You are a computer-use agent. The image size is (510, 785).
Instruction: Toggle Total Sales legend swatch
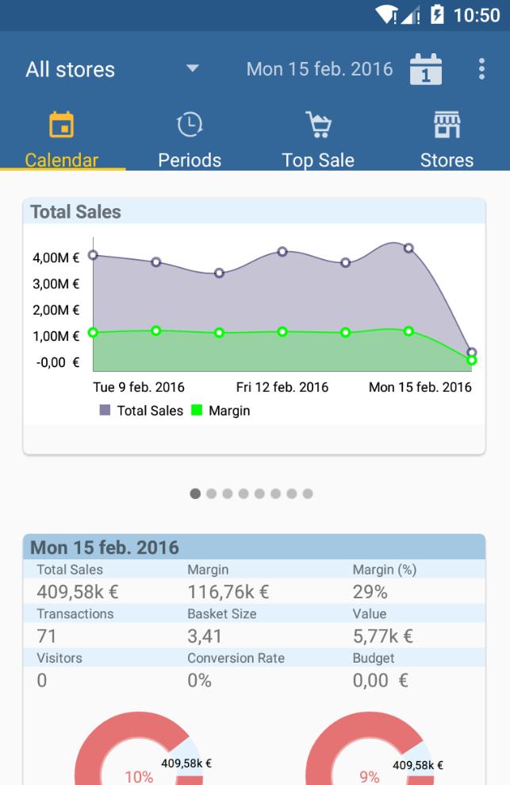tap(105, 411)
